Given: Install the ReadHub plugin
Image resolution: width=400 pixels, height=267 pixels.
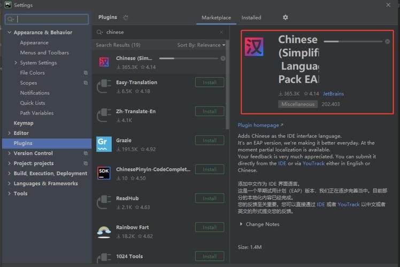Looking at the screenshot, I should pyautogui.click(x=210, y=198).
